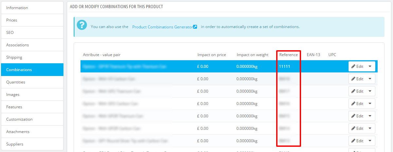Screen dimensions: 393x152
Task: Expand Edit dropdown arrow in second row
Action: pos(370,79)
